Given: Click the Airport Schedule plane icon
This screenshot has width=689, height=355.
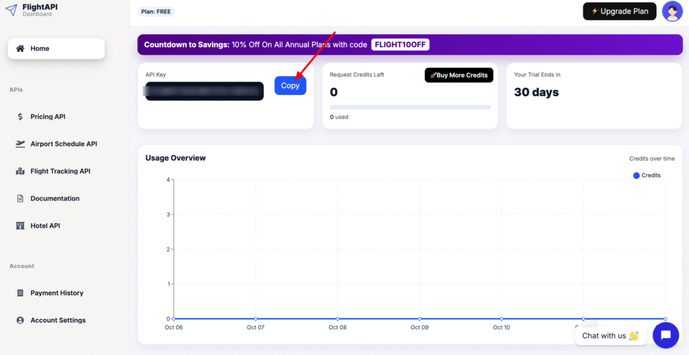Looking at the screenshot, I should tap(20, 144).
